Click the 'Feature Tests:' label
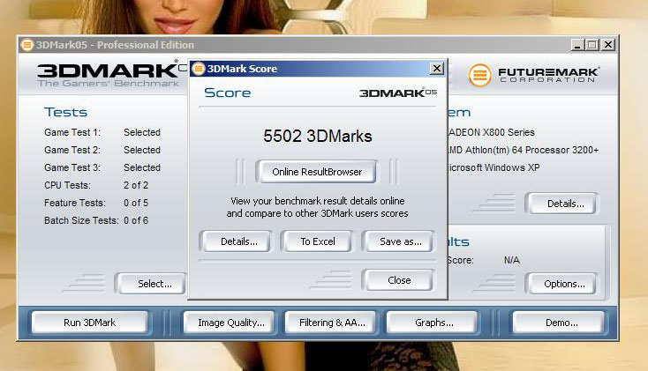Viewport: 648px width, 371px height. [75, 203]
